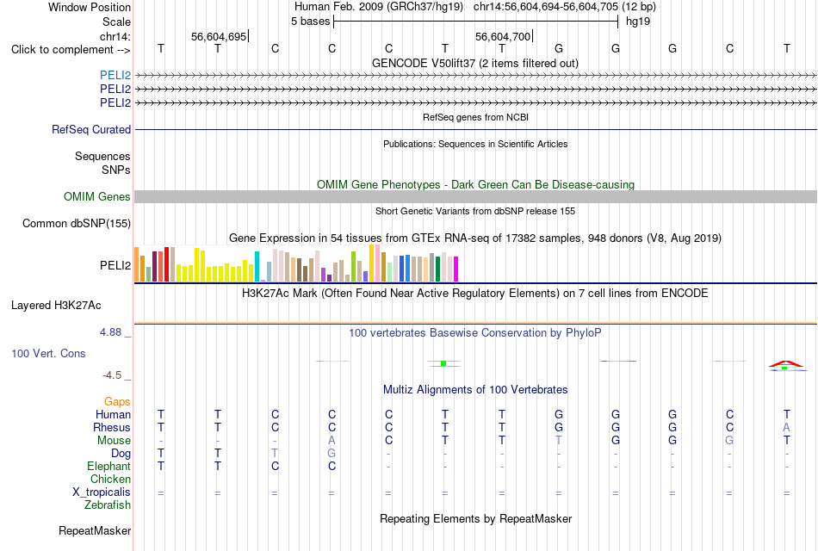The image size is (818, 551).
Task: Click the chr14: base position label
Action: 115,36
